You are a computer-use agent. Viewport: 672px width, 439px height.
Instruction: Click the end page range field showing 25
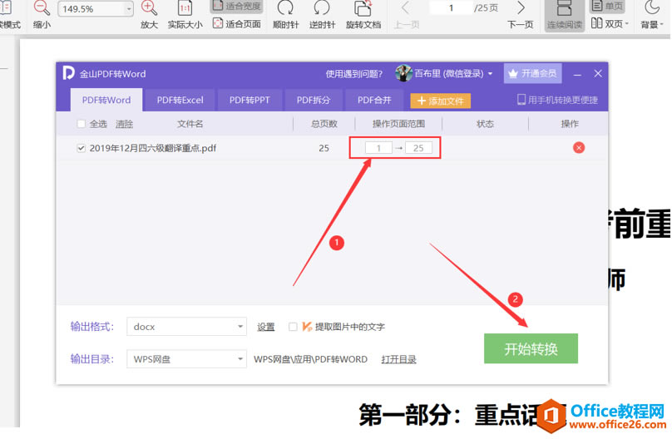pos(418,148)
